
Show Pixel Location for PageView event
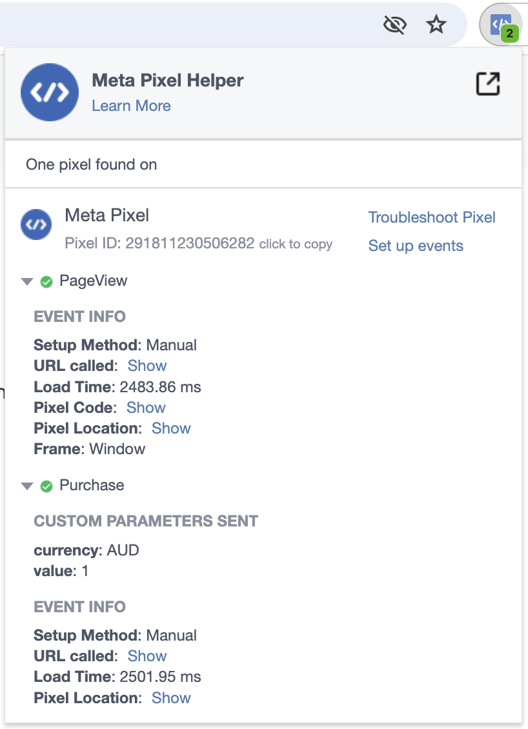pos(171,428)
